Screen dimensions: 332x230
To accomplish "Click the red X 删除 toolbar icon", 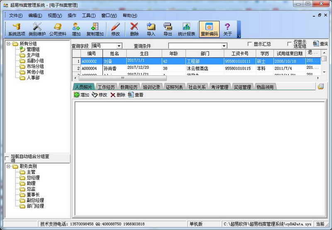I will 134,29.
